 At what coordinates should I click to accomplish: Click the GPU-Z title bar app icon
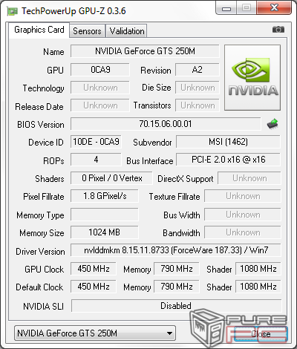13,11
